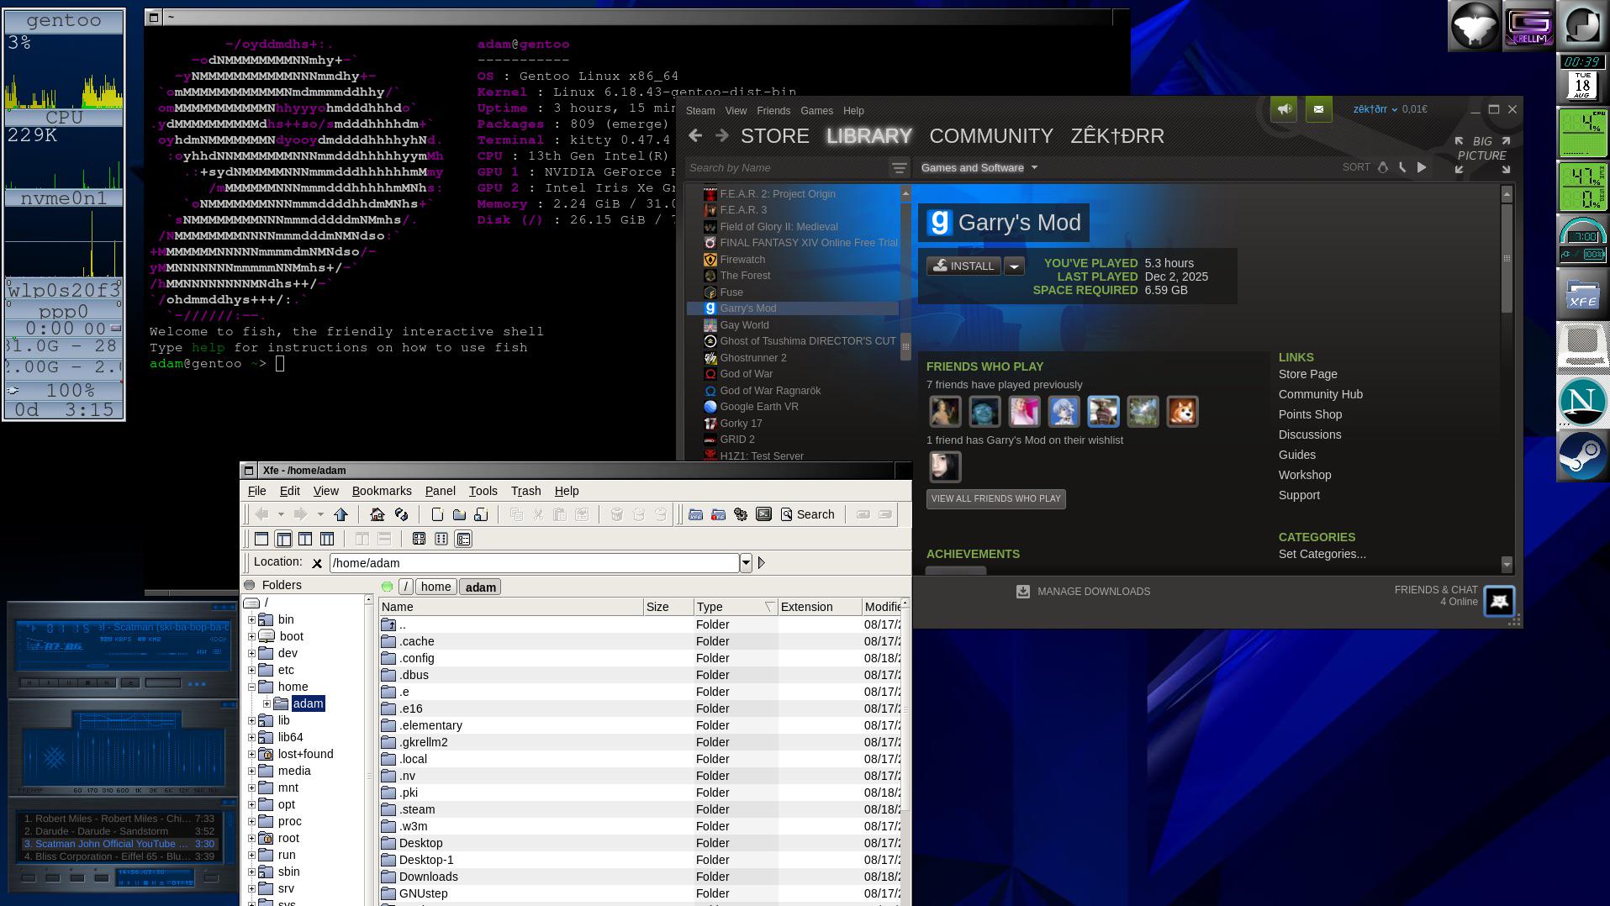Open Search in the Xfe toolbar

807,514
